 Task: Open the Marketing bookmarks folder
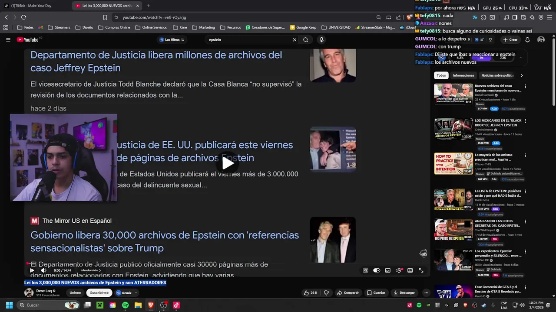(x=203, y=27)
